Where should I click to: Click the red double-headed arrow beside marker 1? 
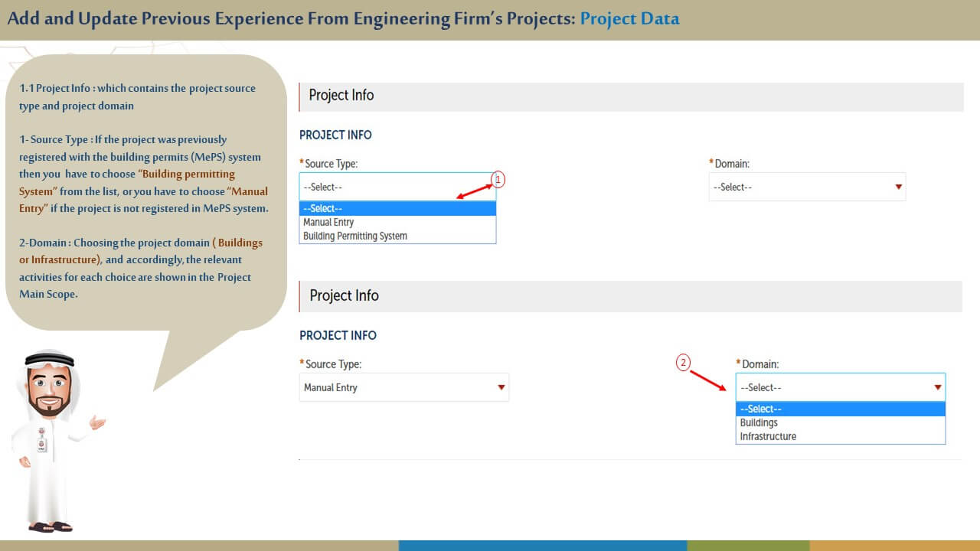[475, 191]
